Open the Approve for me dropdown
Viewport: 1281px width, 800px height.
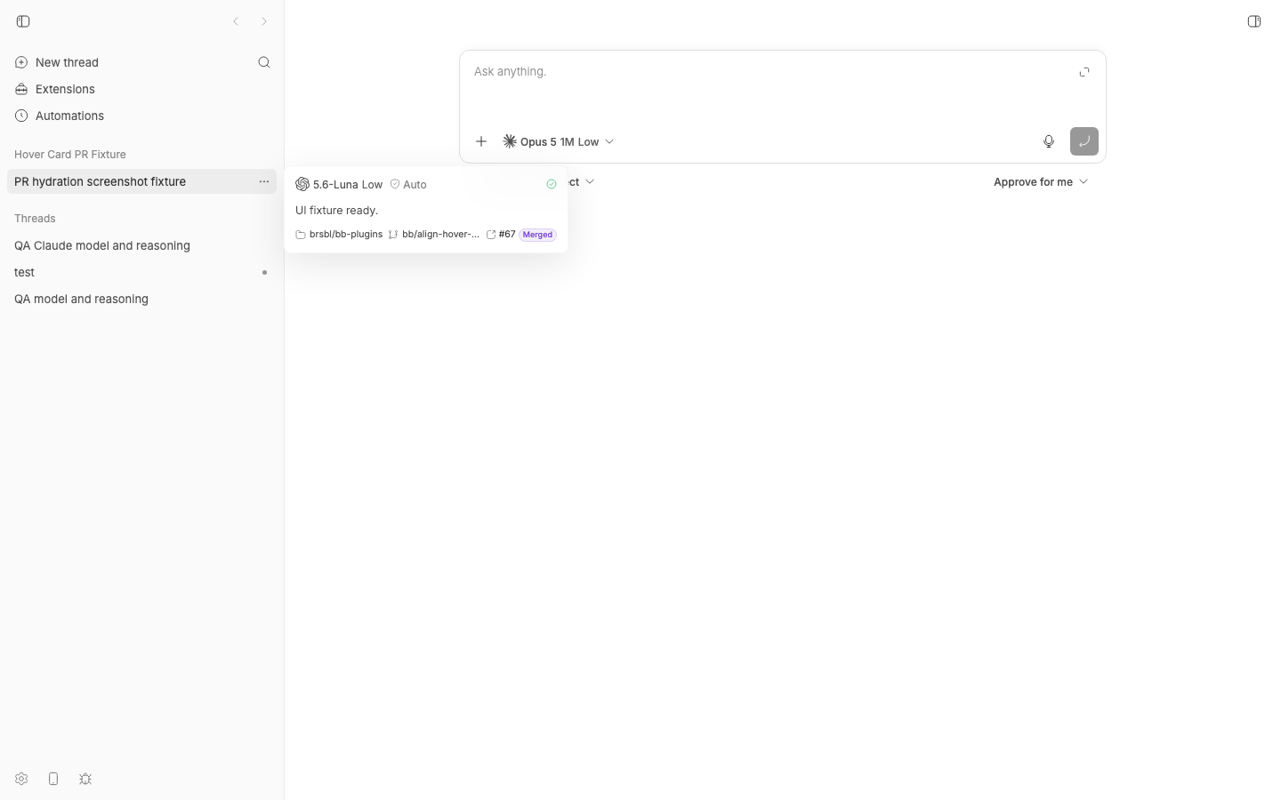tap(1041, 181)
